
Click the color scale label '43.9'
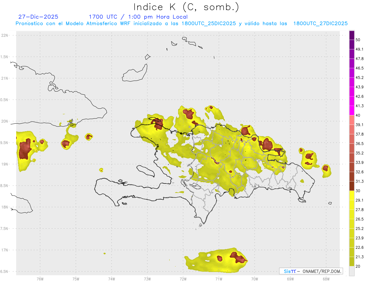(x=360, y=87)
